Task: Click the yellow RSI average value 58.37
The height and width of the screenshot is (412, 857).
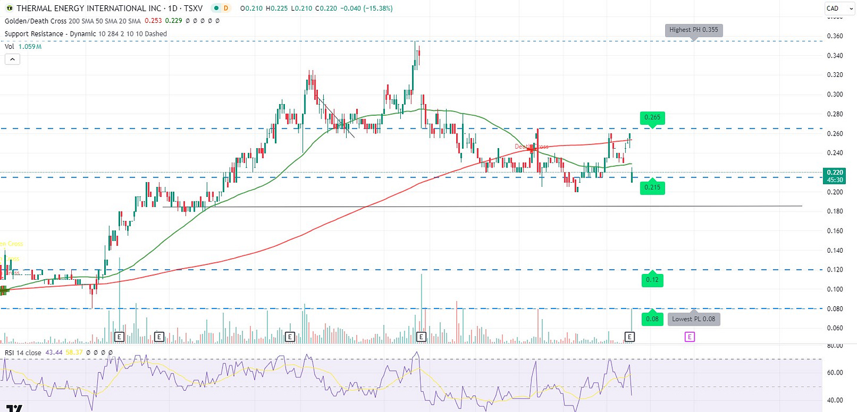Action: [74, 353]
